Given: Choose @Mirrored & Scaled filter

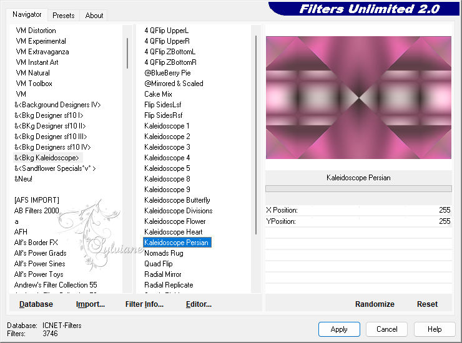Looking at the screenshot, I should tap(174, 84).
